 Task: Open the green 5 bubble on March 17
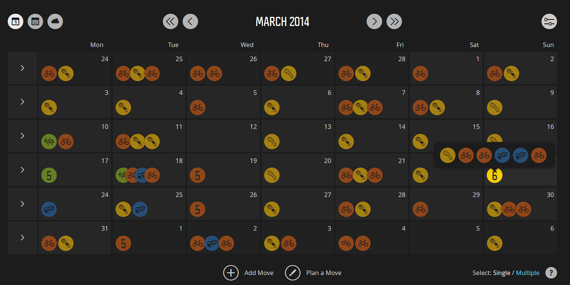pyautogui.click(x=49, y=175)
